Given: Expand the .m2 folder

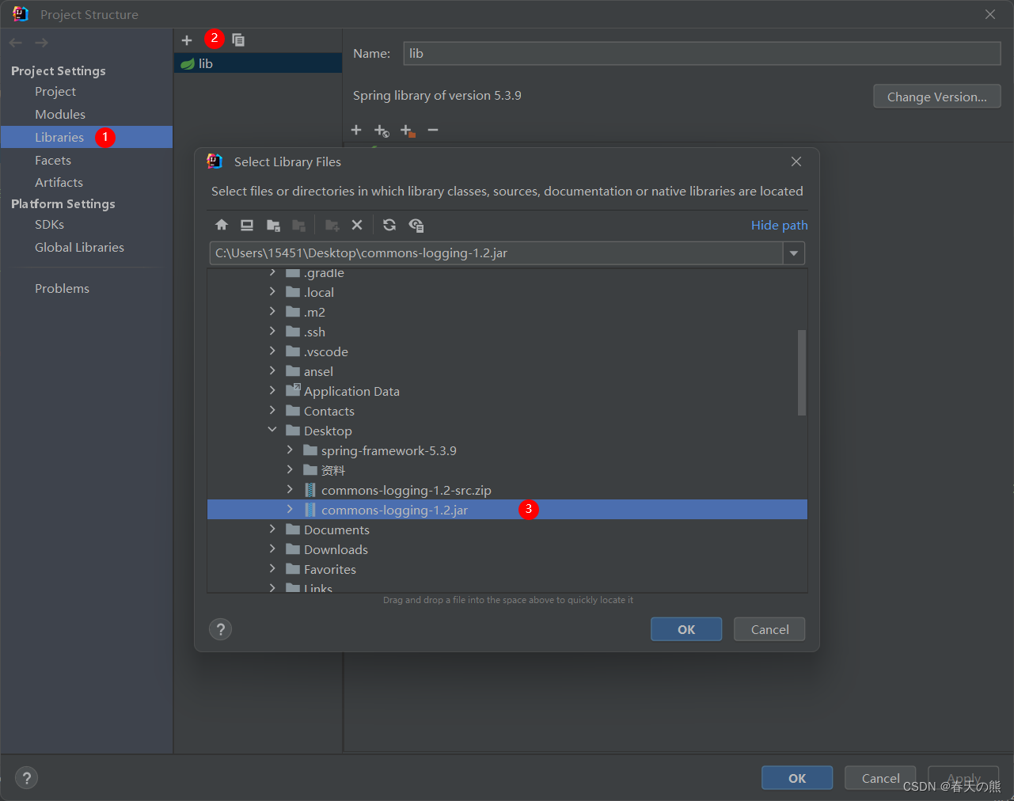Looking at the screenshot, I should click(x=272, y=312).
